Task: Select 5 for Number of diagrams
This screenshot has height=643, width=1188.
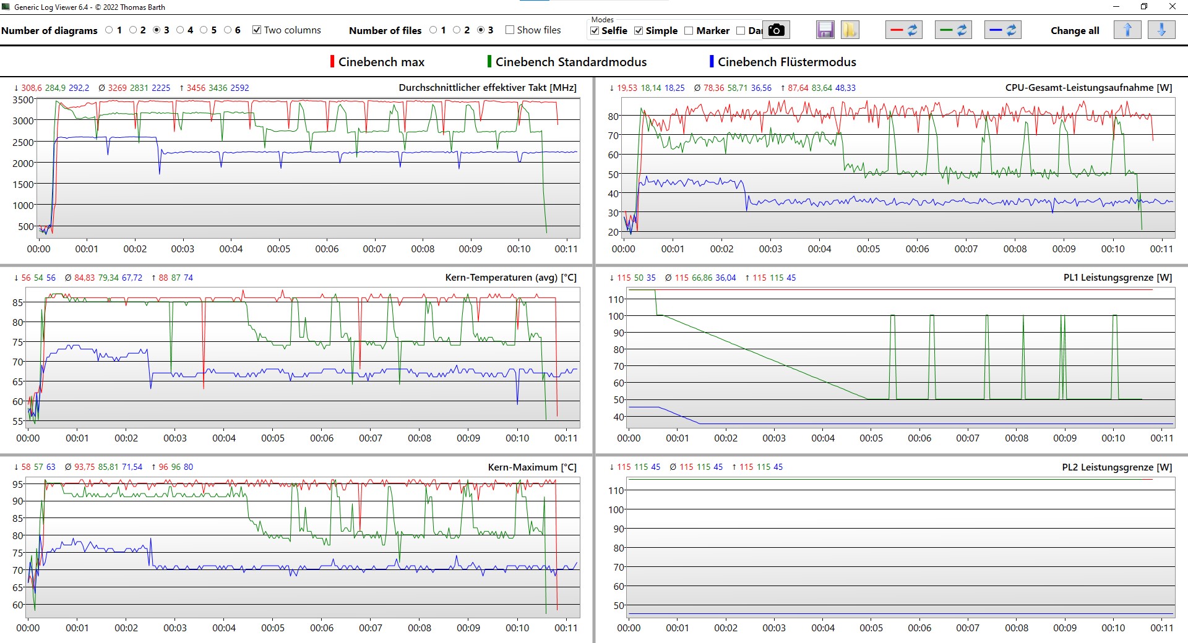Action: 204,30
